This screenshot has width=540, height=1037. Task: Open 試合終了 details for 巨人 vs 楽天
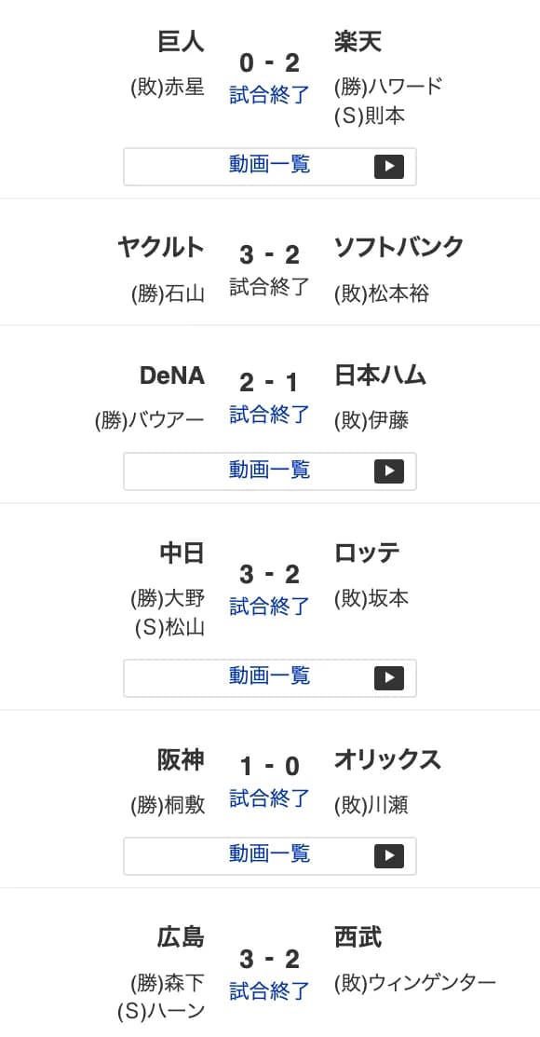[269, 96]
